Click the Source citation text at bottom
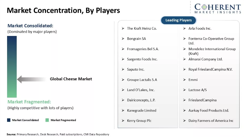The image size is (244, 137). [x=58, y=134]
